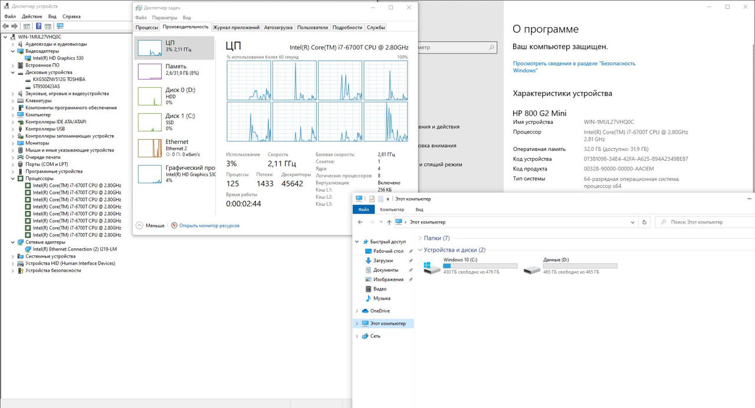This screenshot has height=408, width=755.
Task: Select the Ethernet performance graph thumbnail
Action: click(149, 149)
